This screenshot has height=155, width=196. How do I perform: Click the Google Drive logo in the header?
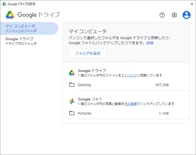pos(10,15)
